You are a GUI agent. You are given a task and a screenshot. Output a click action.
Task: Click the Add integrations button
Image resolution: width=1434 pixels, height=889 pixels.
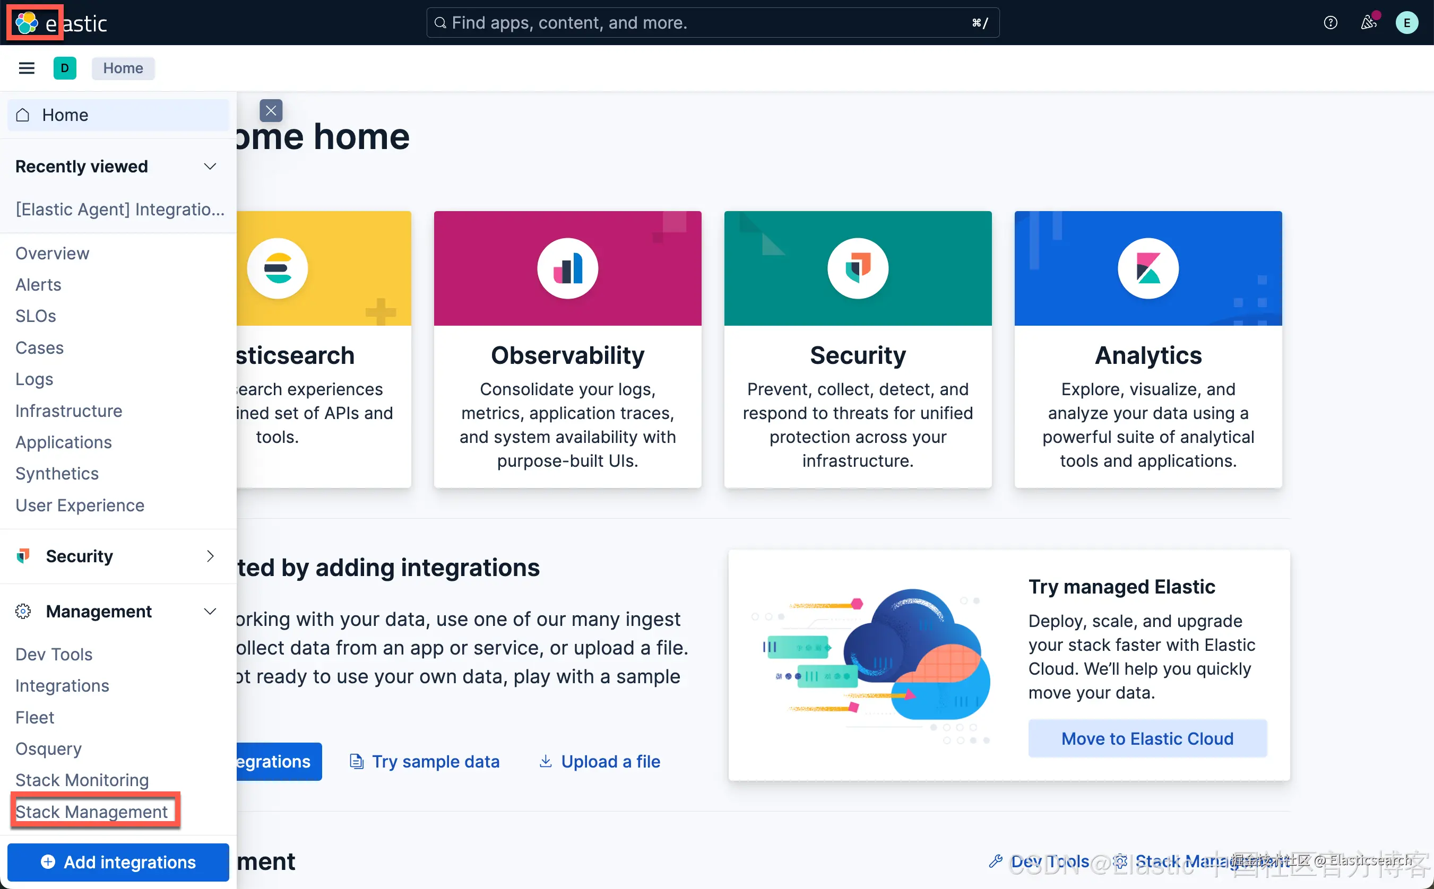pyautogui.click(x=118, y=862)
